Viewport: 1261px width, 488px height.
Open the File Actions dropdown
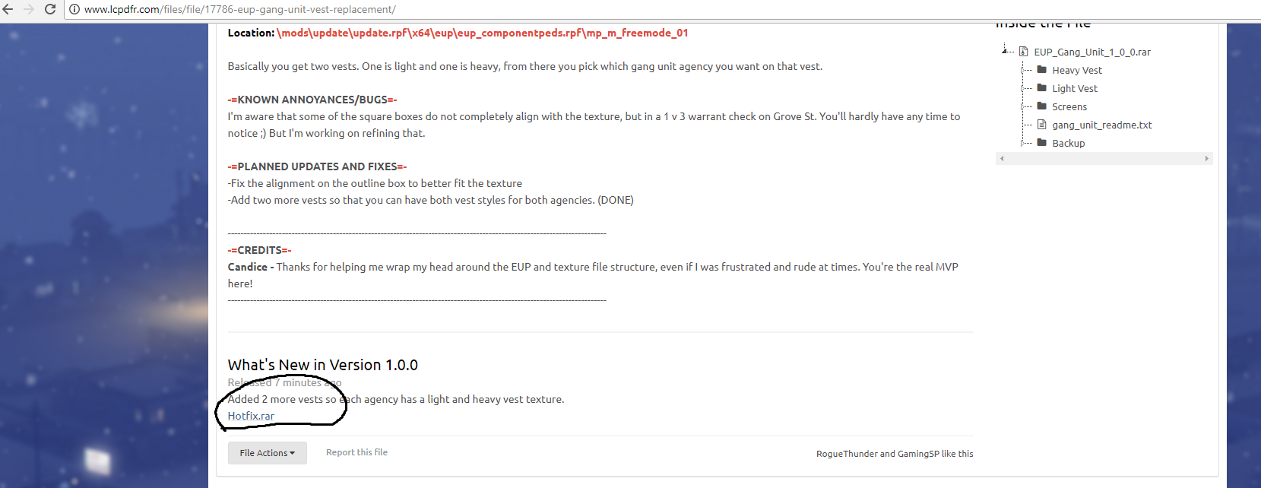coord(267,453)
